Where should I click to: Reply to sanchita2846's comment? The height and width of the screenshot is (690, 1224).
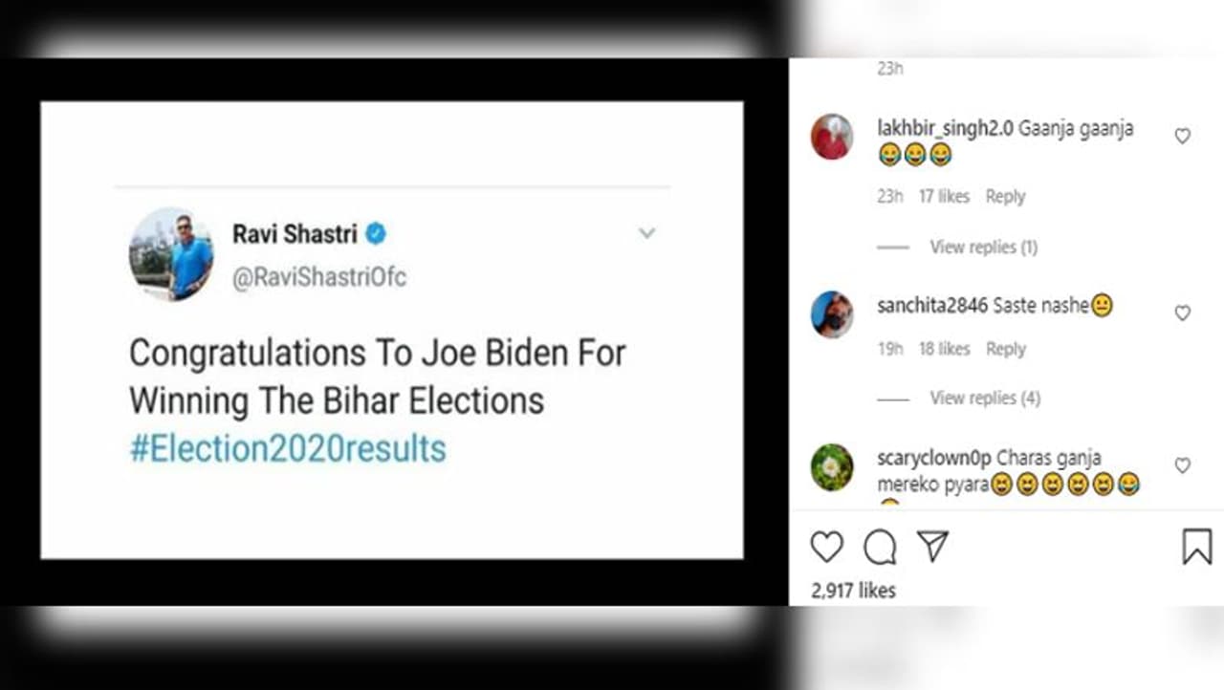(x=1005, y=350)
